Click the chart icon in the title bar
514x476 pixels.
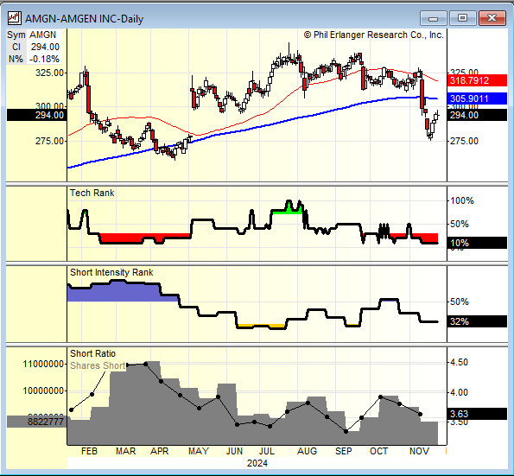(x=15, y=18)
